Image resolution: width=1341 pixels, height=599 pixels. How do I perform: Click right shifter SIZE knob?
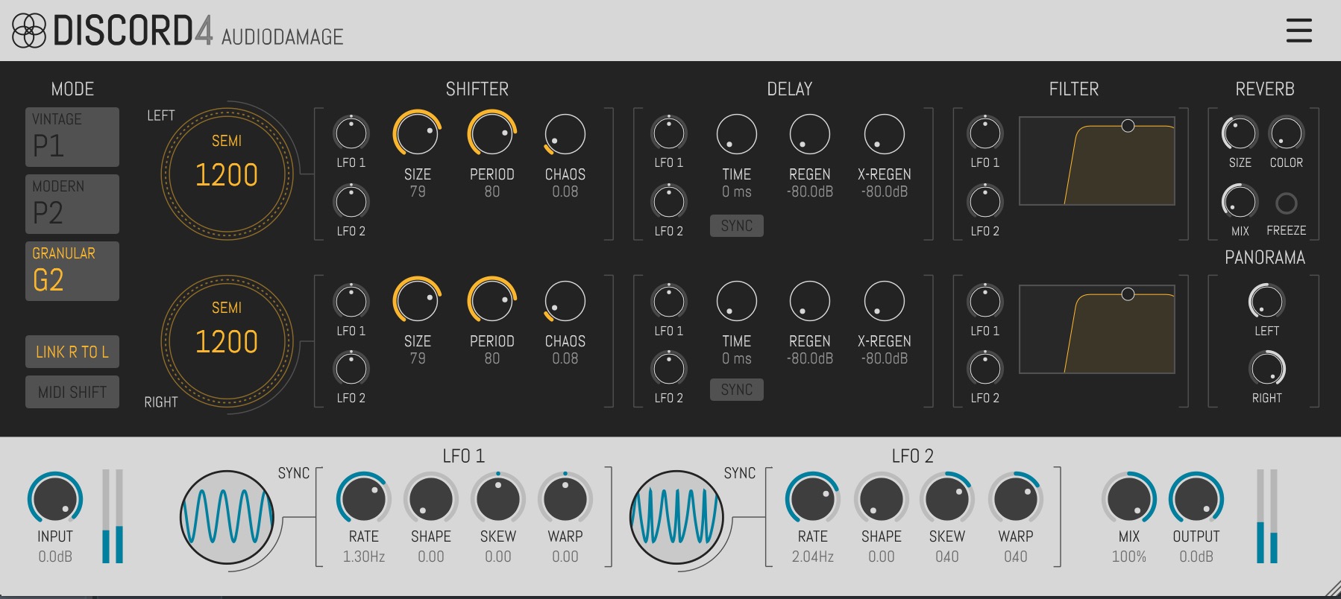coord(418,301)
